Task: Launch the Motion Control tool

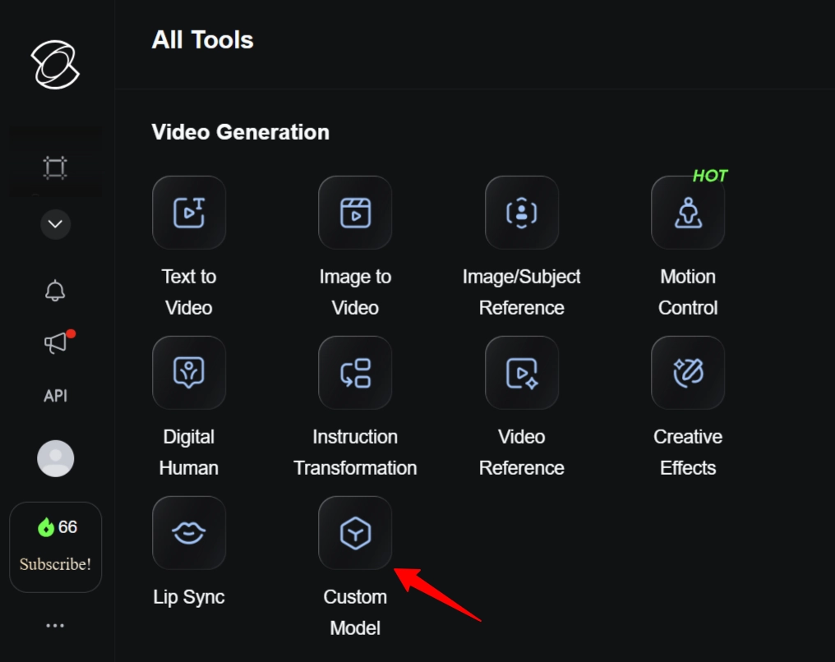Action: (688, 213)
